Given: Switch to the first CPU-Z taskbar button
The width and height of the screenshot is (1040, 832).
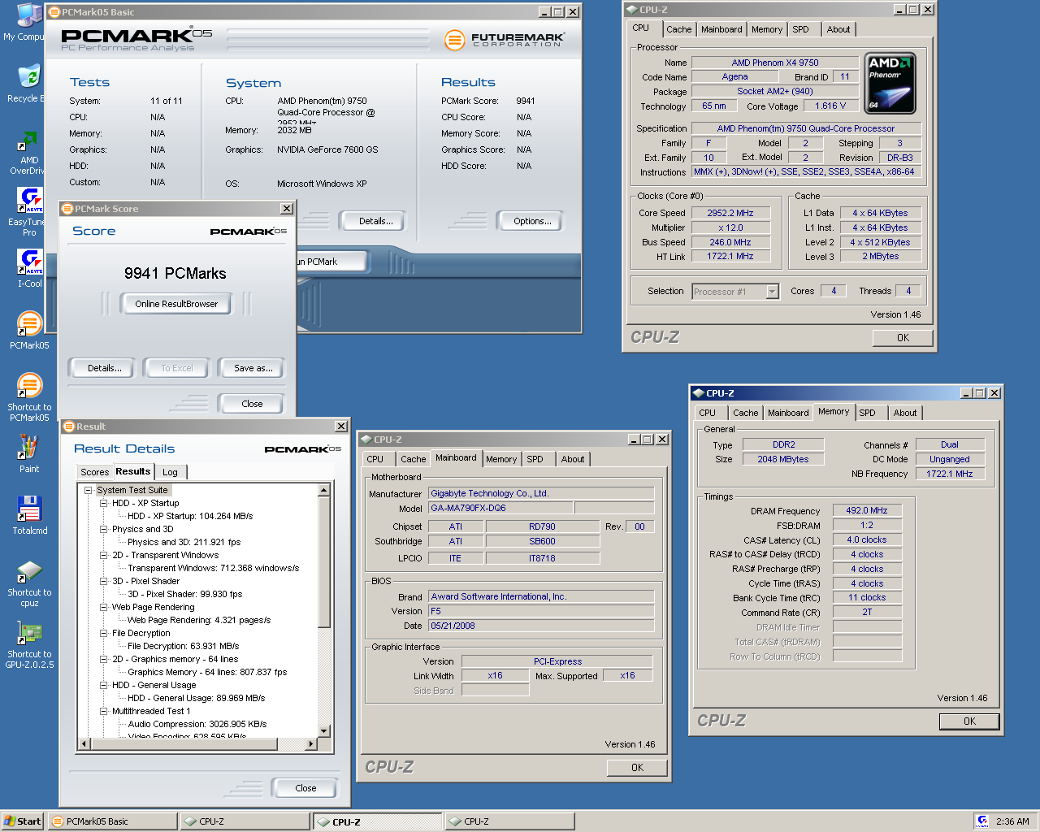Looking at the screenshot, I should (x=245, y=821).
